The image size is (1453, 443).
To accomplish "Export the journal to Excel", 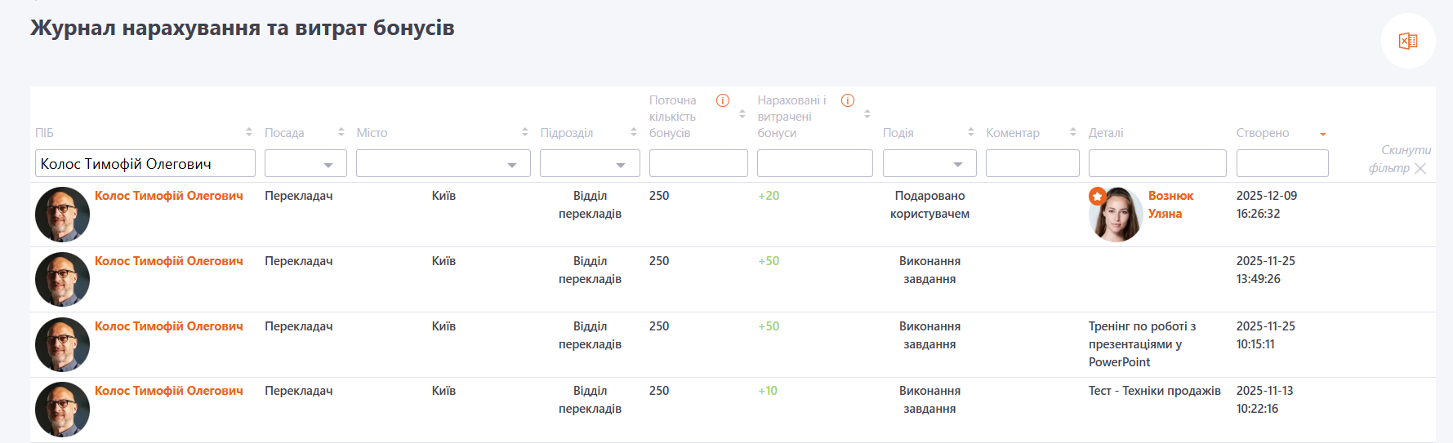I will click(1407, 41).
